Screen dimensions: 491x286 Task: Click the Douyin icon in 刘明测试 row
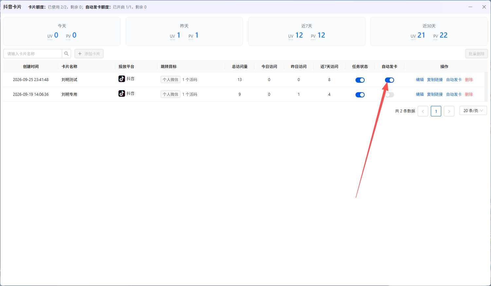tap(122, 79)
